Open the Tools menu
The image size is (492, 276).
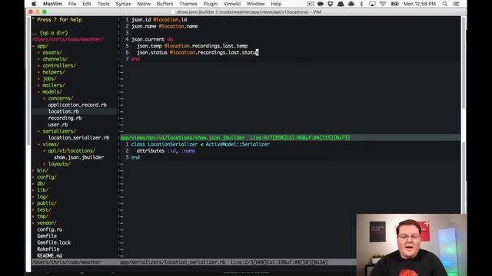click(103, 4)
